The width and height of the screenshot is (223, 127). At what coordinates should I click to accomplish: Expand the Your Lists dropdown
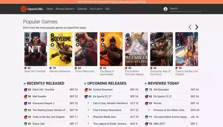96,9
